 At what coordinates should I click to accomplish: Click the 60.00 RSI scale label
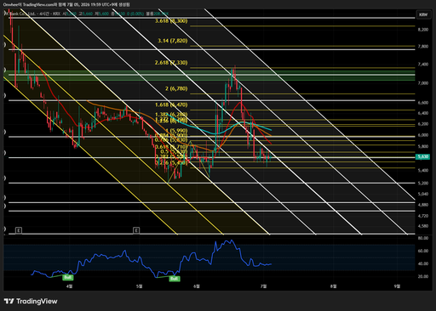tap(423, 251)
